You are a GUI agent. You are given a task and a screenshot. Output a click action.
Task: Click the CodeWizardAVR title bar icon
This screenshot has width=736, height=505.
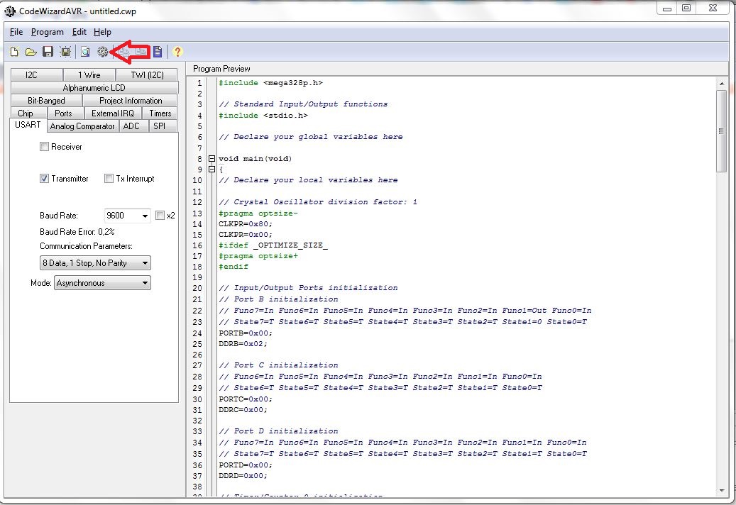(x=10, y=11)
